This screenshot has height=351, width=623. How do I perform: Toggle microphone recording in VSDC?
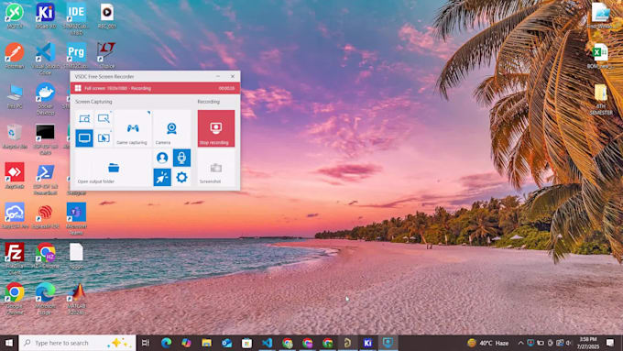coord(181,158)
